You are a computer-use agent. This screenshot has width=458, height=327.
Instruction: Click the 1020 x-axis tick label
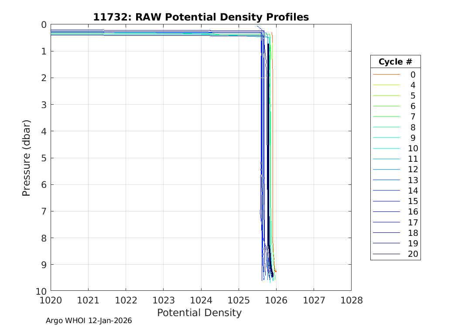[x=51, y=300]
